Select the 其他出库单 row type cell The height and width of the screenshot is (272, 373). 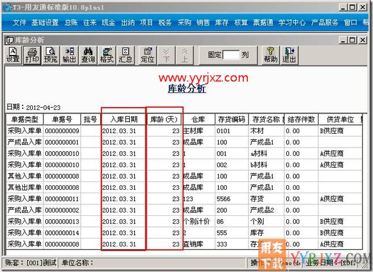click(25, 188)
